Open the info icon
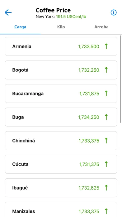Viewport: 122px width, 217px height. [x=114, y=12]
